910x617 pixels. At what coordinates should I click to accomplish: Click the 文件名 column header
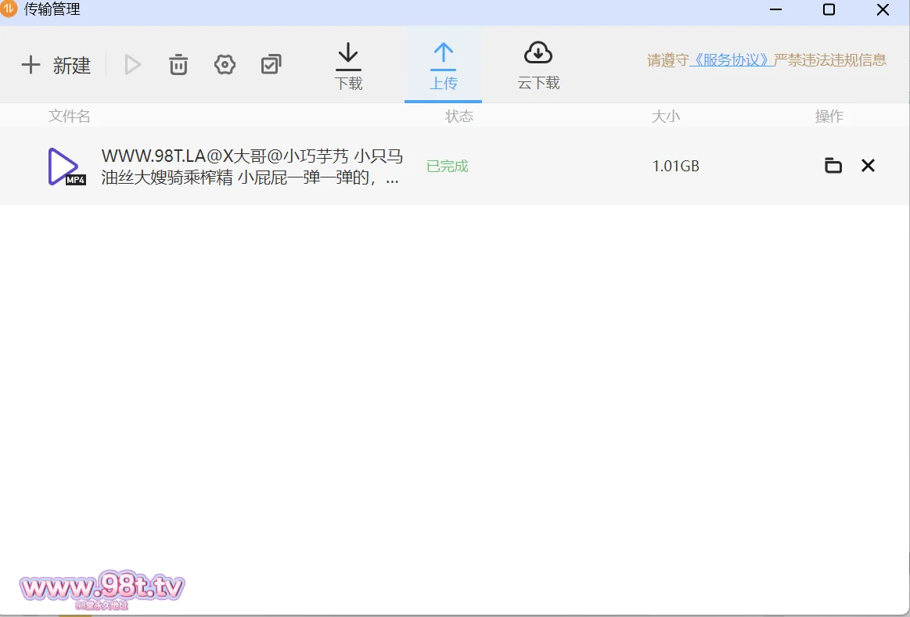tap(70, 117)
